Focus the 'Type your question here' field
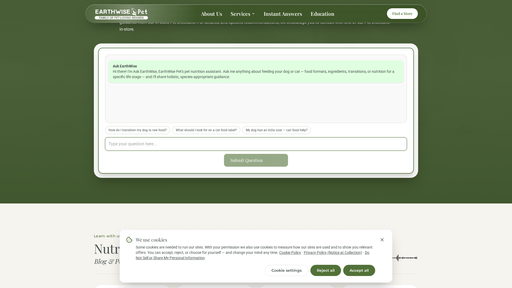This screenshot has height=288, width=512. [x=256, y=144]
